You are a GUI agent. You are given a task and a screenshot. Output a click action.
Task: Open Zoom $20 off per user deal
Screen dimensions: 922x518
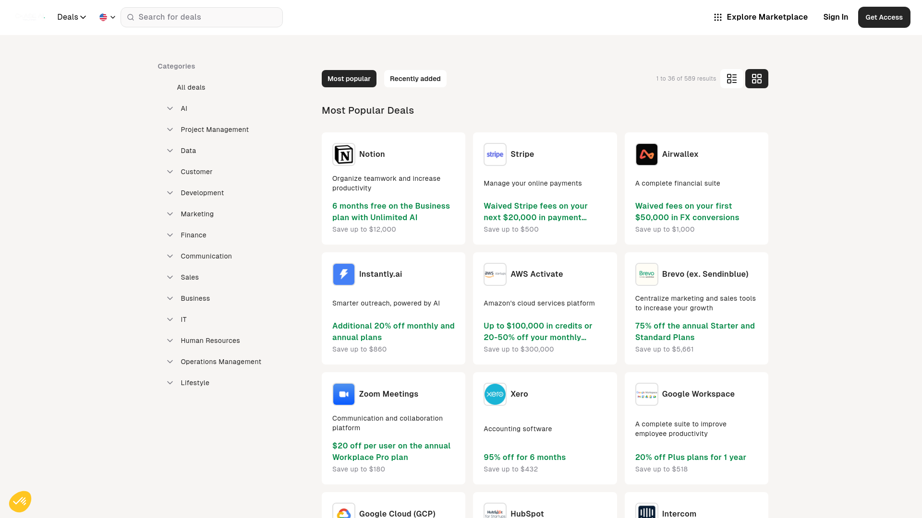point(391,451)
